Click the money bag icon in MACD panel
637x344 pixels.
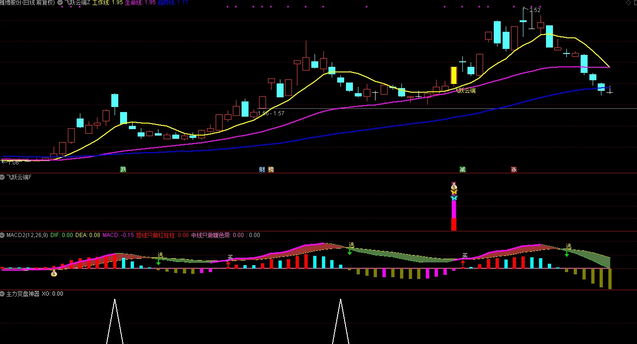click(x=54, y=273)
